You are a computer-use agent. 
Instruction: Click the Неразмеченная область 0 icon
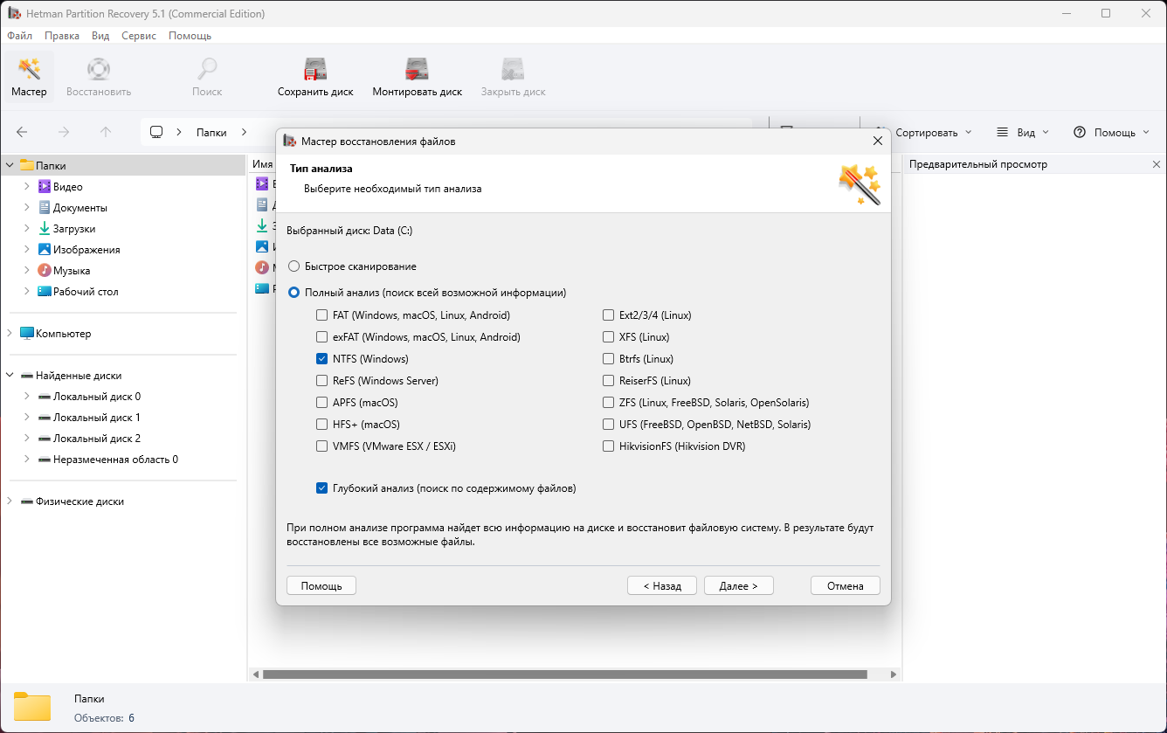(x=45, y=459)
